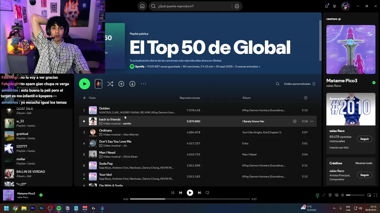
Task: Open the 'w_33' playlist in library
Action: point(37,123)
